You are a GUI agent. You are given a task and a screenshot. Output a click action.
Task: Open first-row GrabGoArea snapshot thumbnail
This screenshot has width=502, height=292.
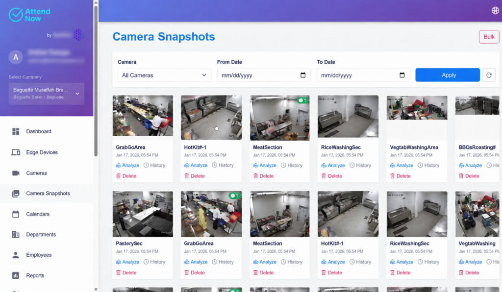tap(143, 116)
